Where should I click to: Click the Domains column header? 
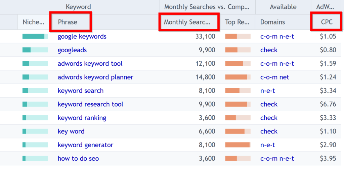pos(272,22)
